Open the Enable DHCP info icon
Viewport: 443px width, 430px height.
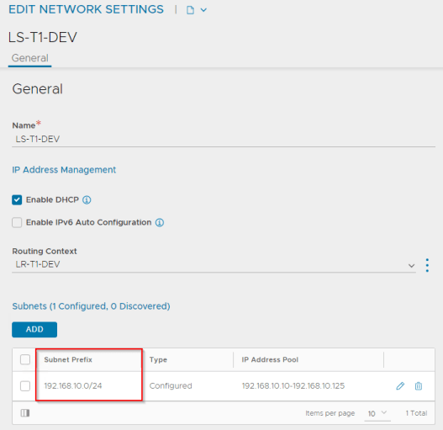[x=87, y=200]
